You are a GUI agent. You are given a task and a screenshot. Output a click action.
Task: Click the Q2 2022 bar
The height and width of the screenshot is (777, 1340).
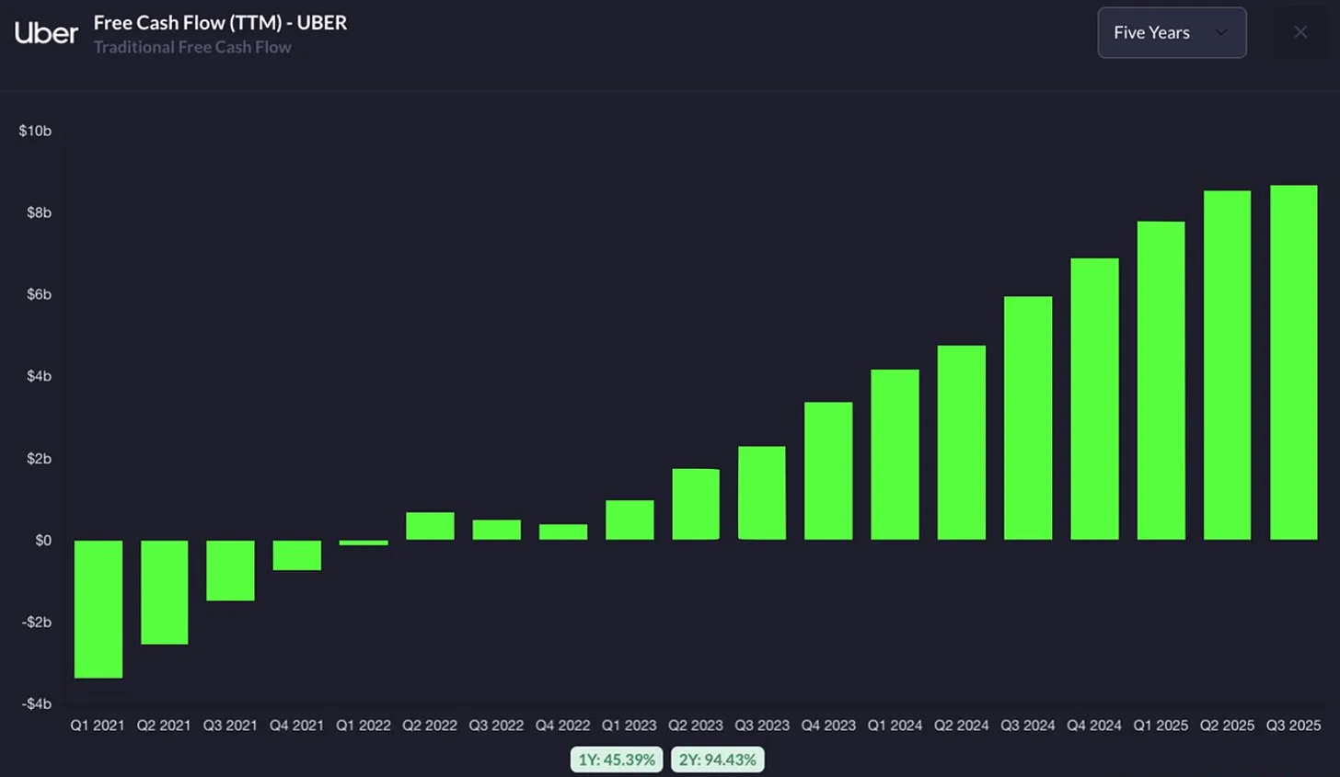click(430, 526)
